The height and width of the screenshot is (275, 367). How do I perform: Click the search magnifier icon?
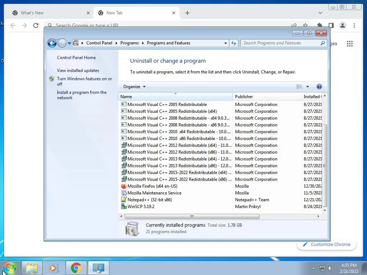(x=323, y=43)
